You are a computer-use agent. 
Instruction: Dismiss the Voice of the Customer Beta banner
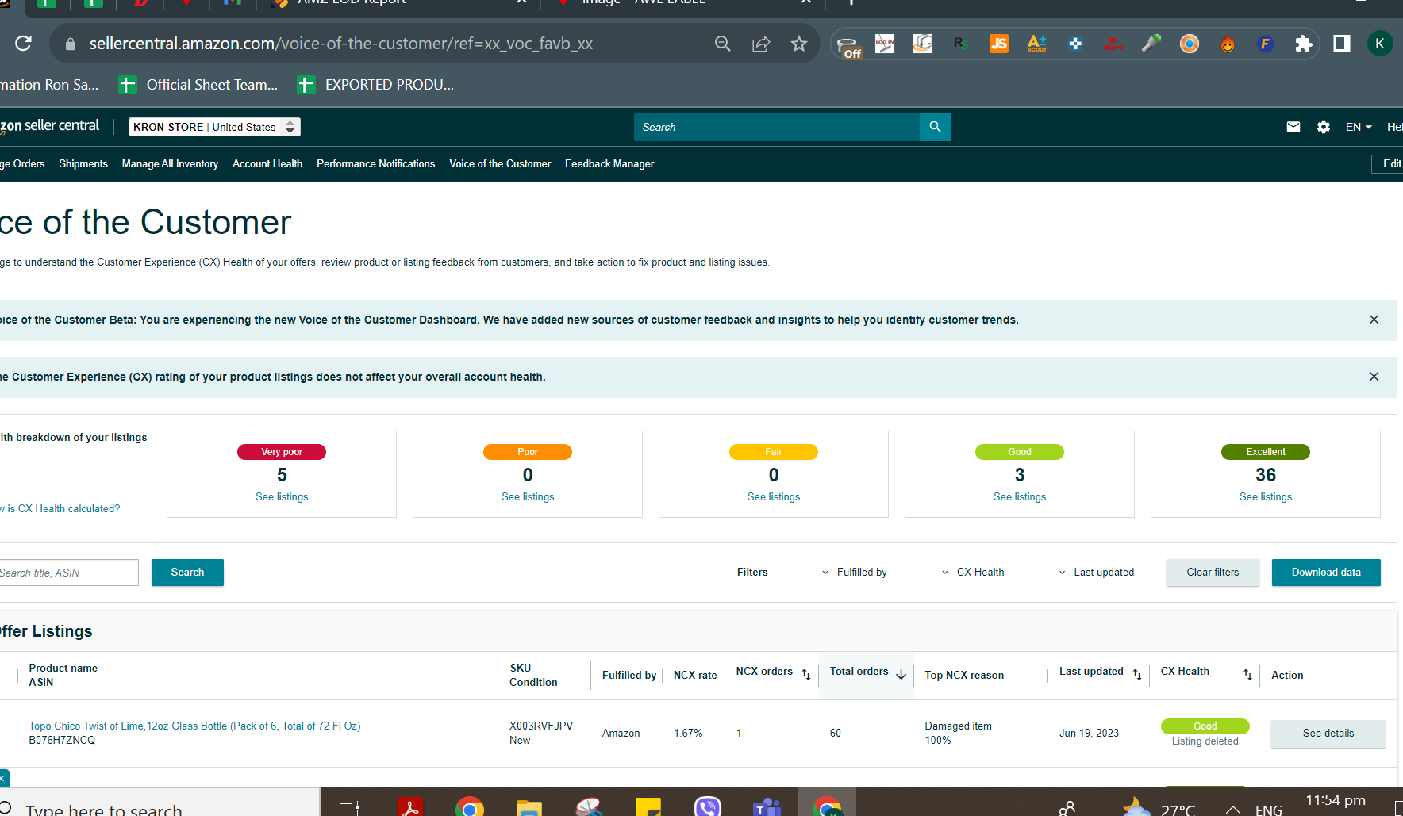(1374, 320)
